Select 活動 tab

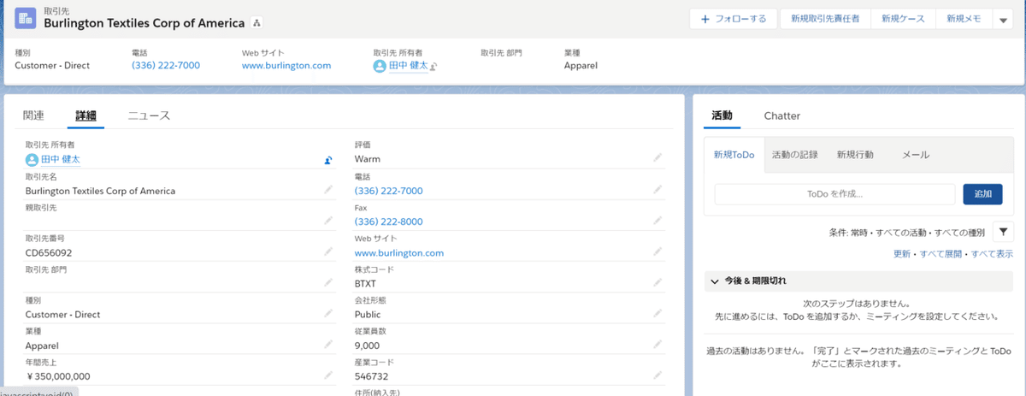[722, 115]
